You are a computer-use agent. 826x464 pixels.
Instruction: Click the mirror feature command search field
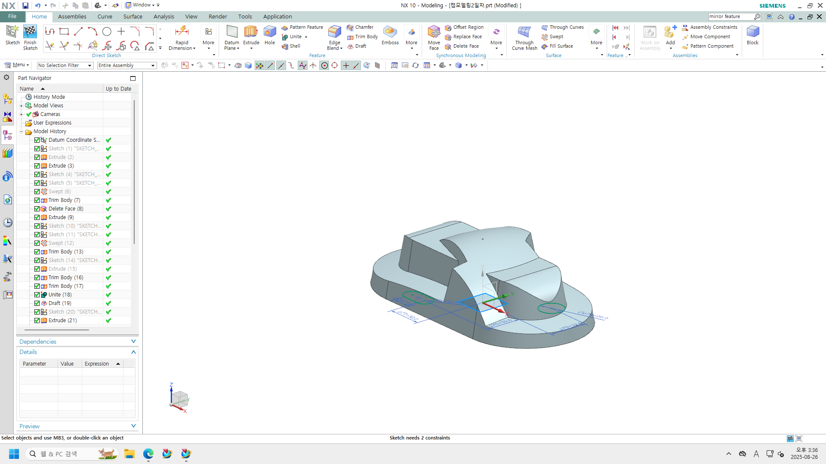[x=730, y=16]
